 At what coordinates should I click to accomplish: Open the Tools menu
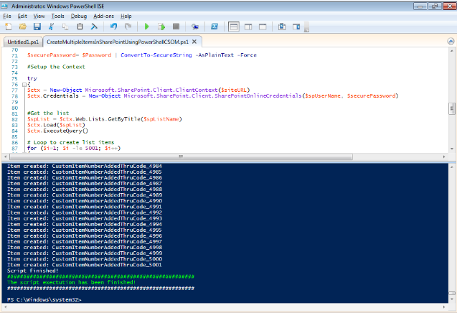(x=57, y=16)
